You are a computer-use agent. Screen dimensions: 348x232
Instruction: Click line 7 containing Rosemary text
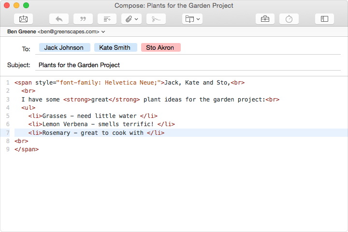pos(96,132)
